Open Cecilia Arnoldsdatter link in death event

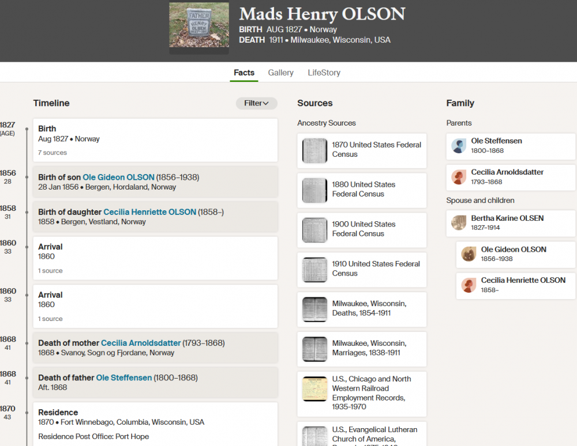pos(141,343)
